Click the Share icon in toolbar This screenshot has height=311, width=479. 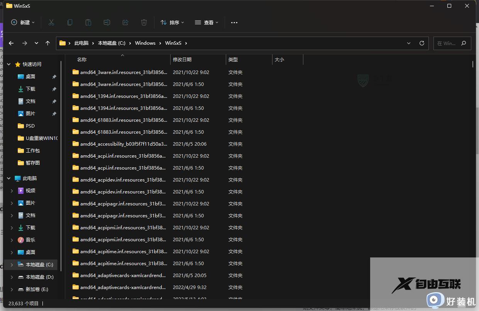(x=125, y=22)
